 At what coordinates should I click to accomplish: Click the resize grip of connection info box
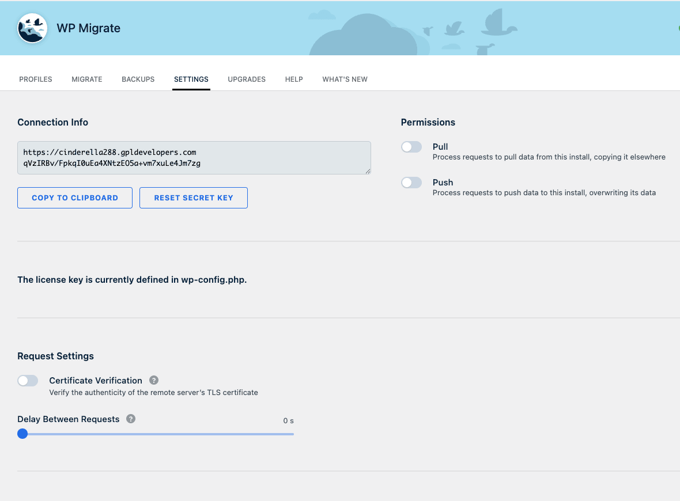[x=368, y=171]
